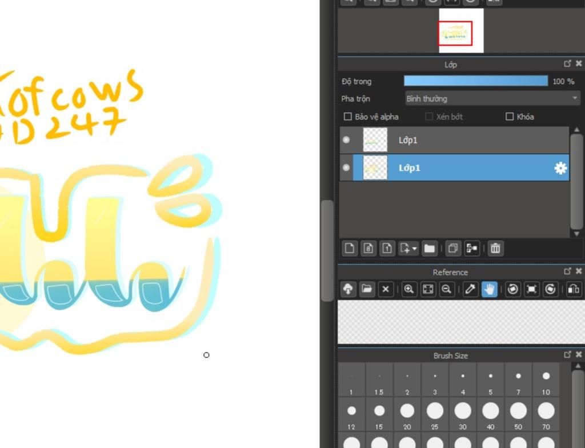585x448 pixels.
Task: Set brush size to 25
Action: (435, 414)
